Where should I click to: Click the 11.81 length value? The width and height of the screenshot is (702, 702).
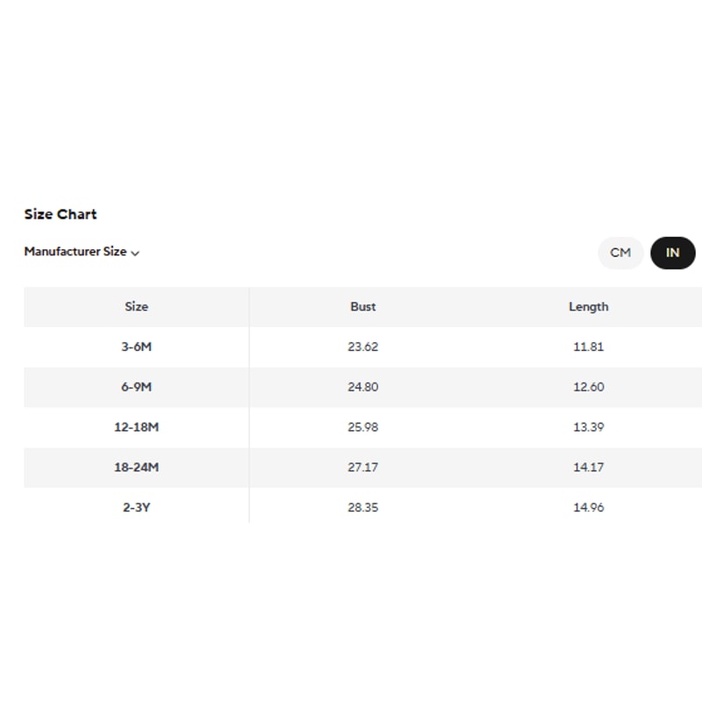pyautogui.click(x=588, y=347)
